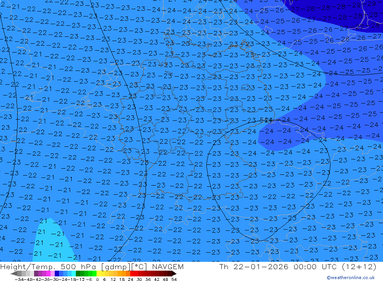Pick the dark purple swatch above label -42
The width and height of the screenshot is (383, 281).
pyautogui.click(x=36, y=273)
